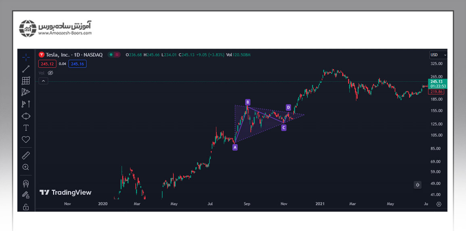Select the crosshair cursor tool

tap(26, 57)
